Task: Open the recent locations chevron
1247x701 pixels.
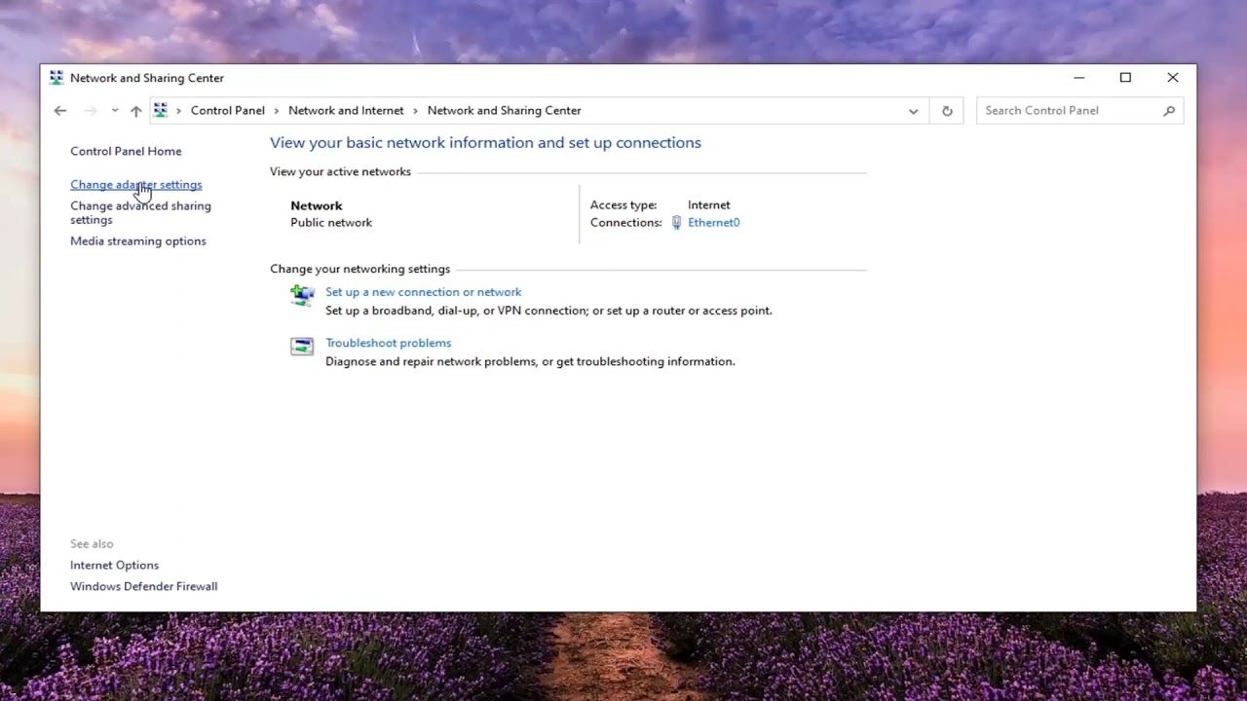Action: [115, 111]
